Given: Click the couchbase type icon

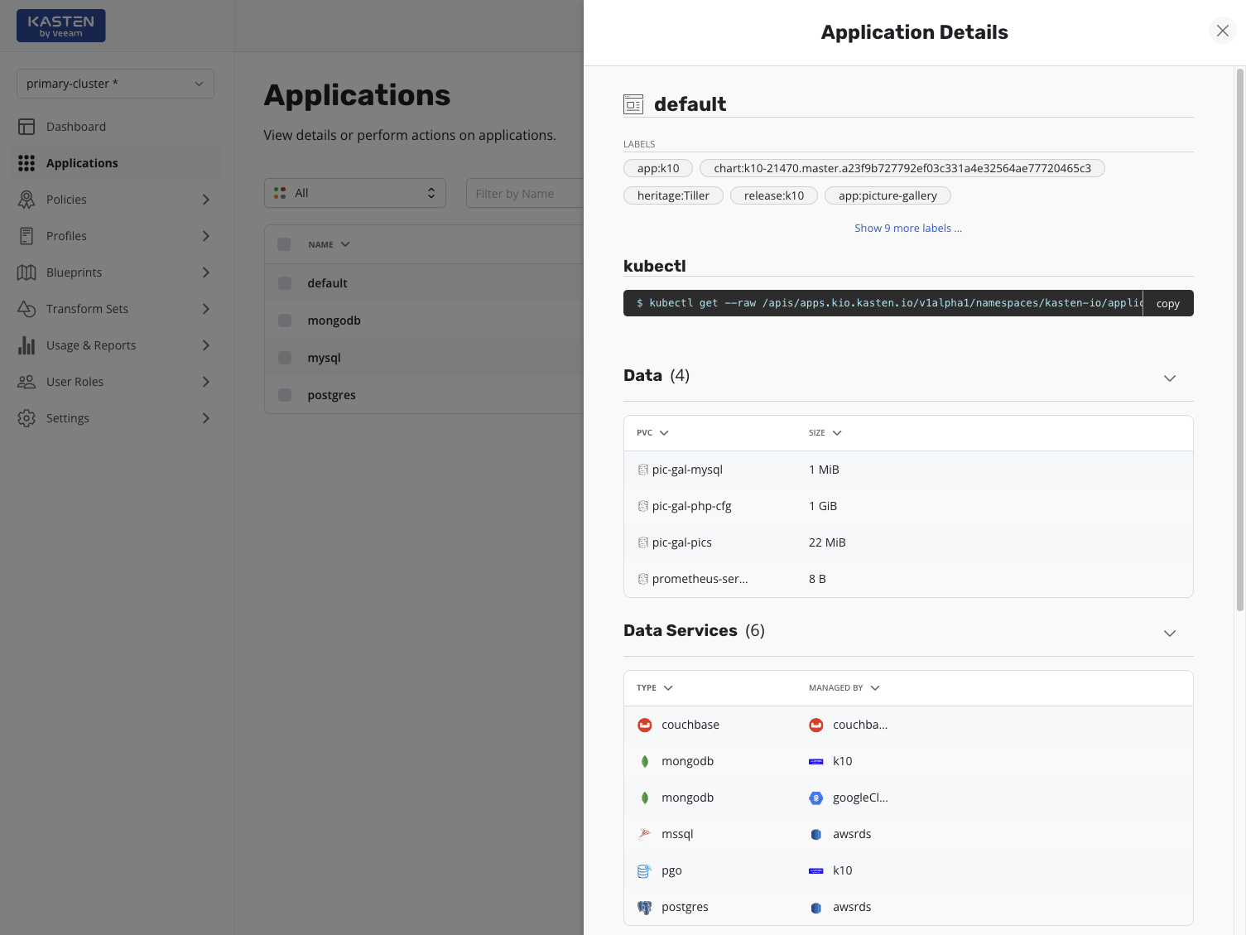Looking at the screenshot, I should [645, 725].
